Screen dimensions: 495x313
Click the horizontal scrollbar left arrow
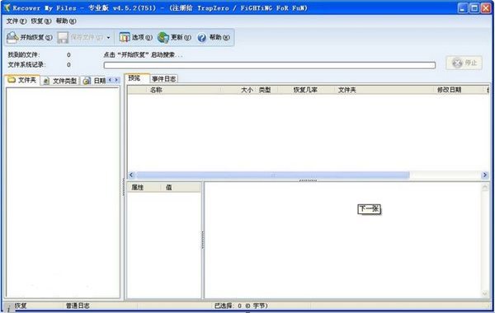(132, 175)
